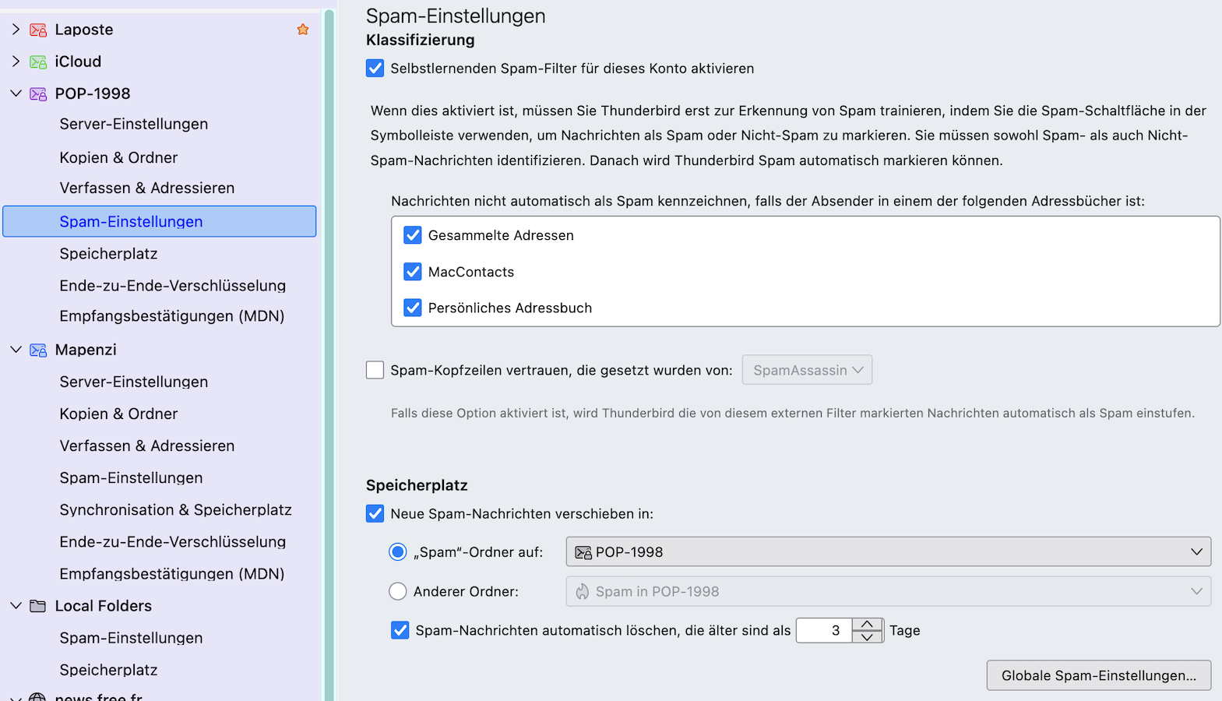This screenshot has width=1222, height=701.
Task: Collapse the Local Folders tree
Action: [x=16, y=606]
